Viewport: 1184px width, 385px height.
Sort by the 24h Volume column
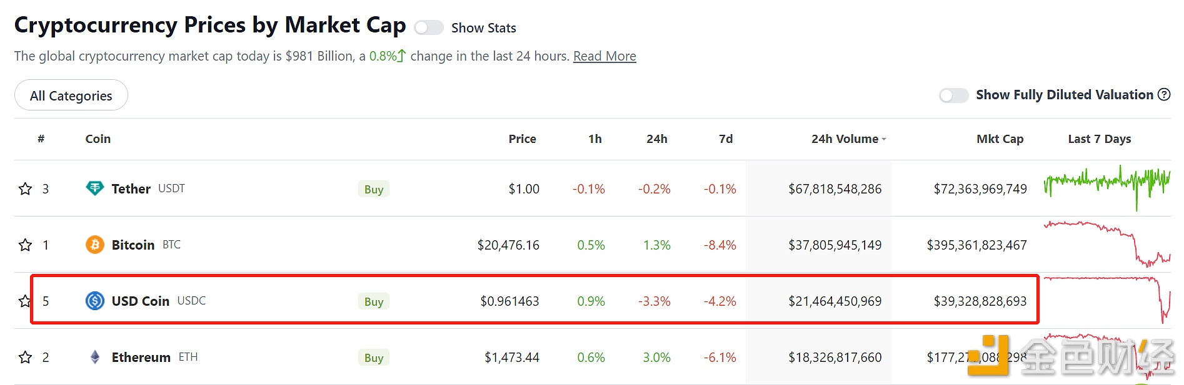849,139
